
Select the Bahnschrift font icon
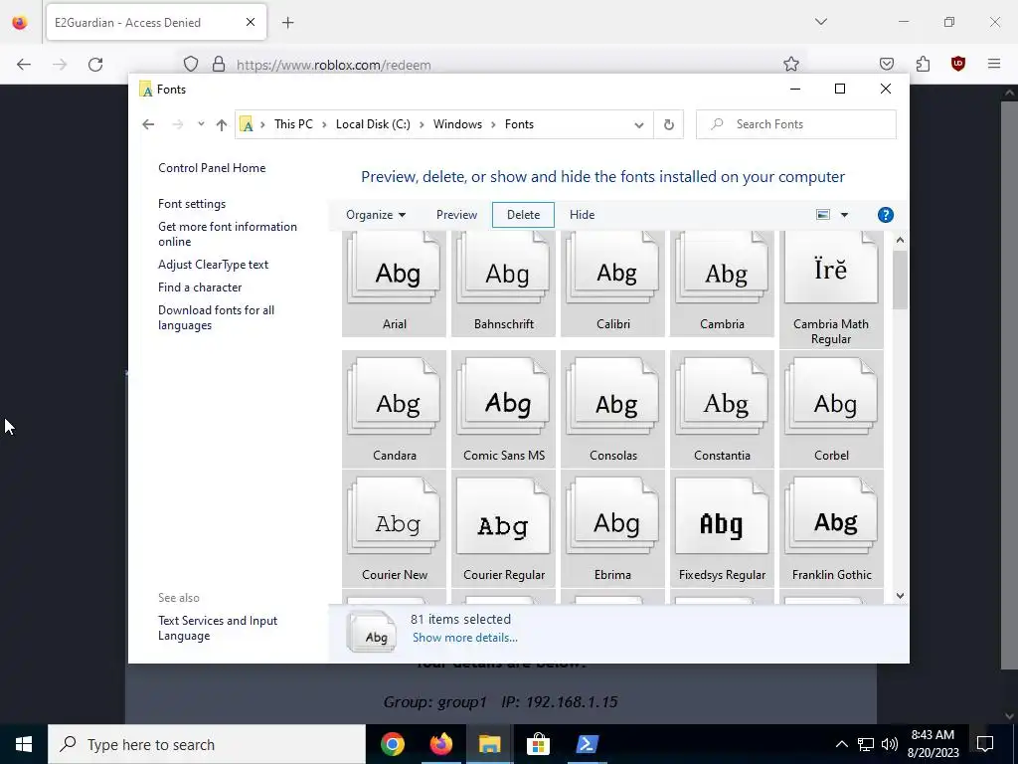click(x=503, y=284)
